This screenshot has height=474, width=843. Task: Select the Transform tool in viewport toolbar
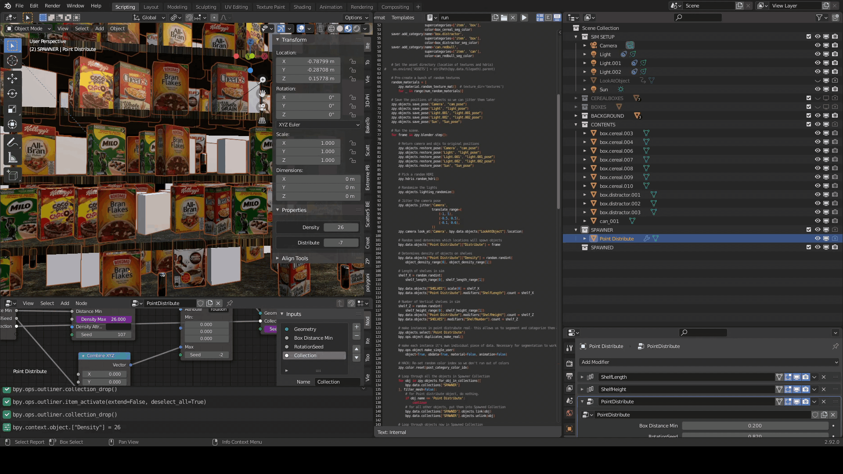click(x=12, y=124)
